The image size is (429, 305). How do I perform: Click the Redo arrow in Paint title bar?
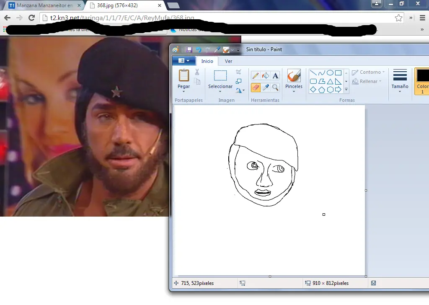(x=208, y=50)
